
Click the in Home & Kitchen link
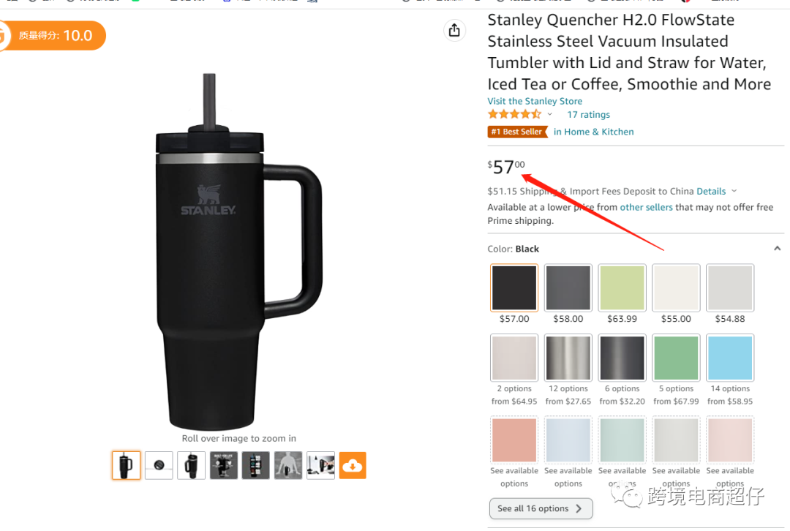click(593, 132)
